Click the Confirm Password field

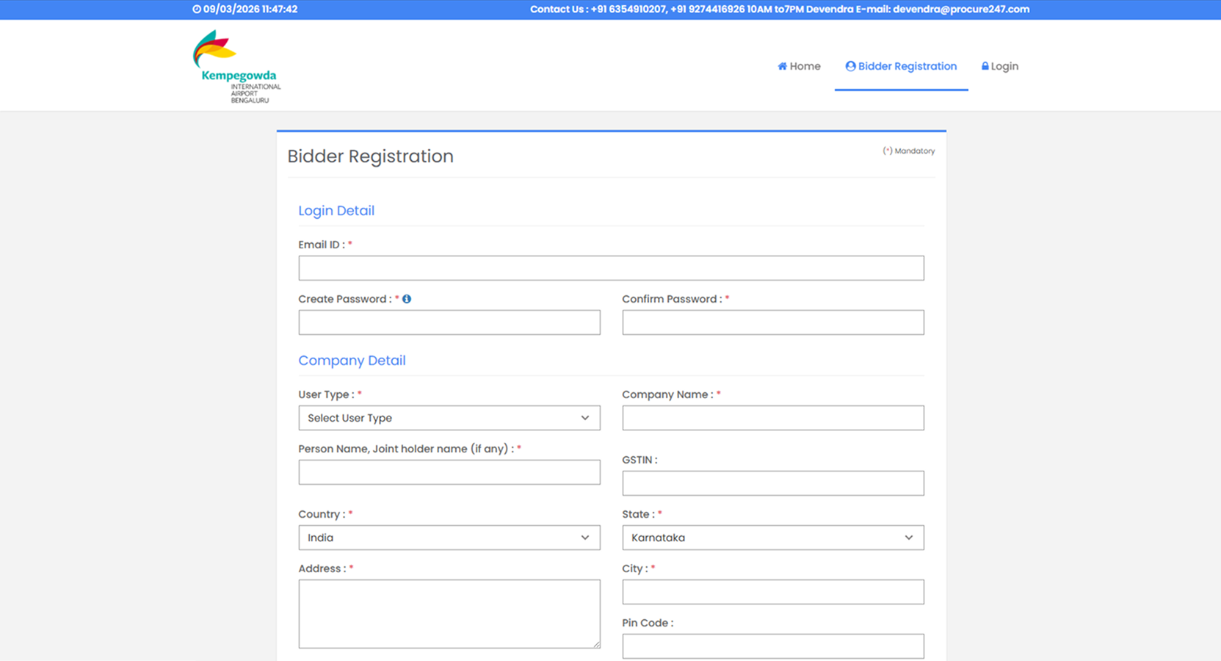click(772, 322)
